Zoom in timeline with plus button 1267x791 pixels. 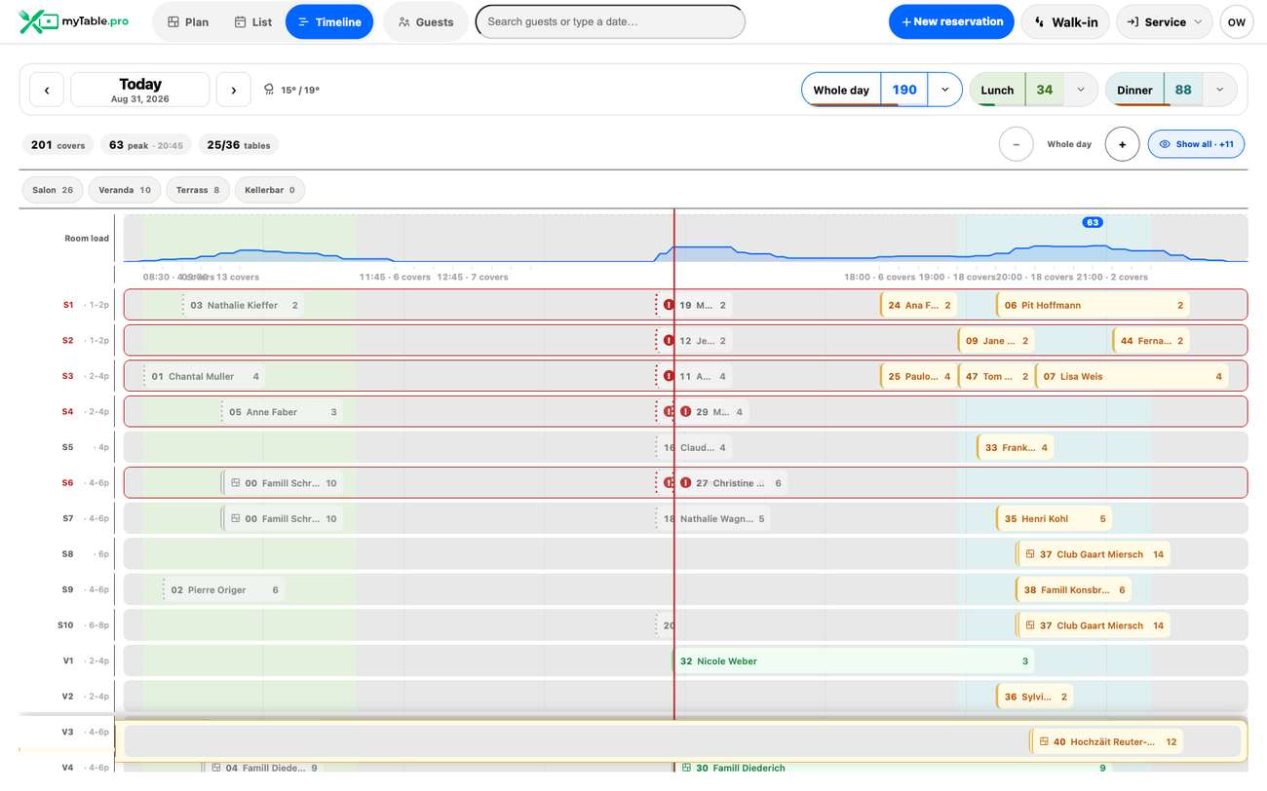[1122, 144]
